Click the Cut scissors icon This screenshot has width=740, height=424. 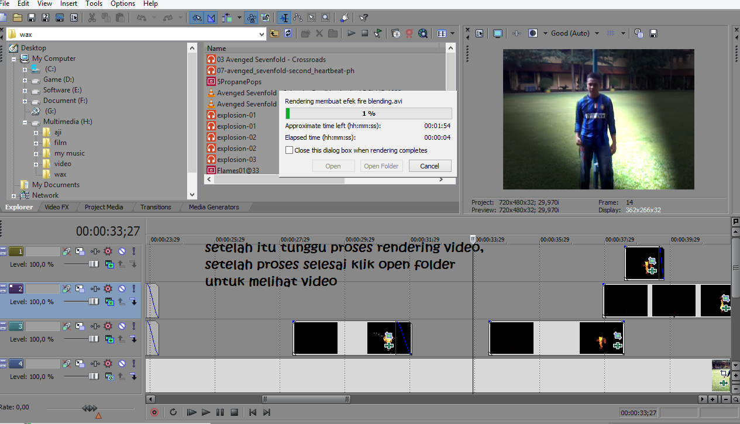coord(92,17)
